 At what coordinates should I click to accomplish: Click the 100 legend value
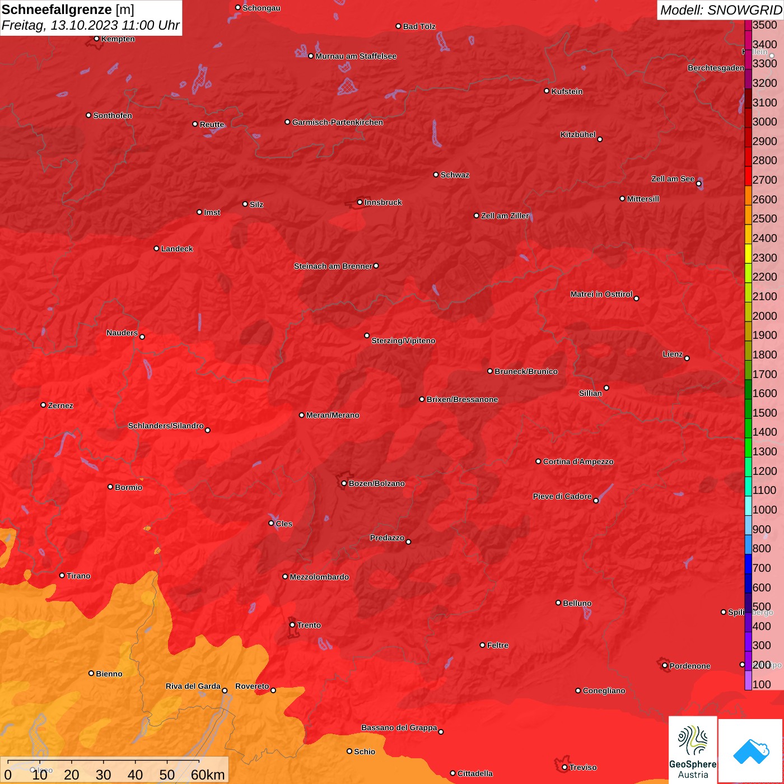762,684
